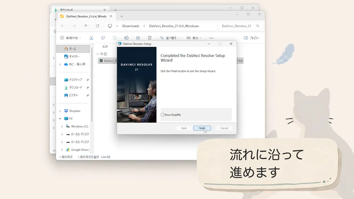Click the copy icon in Explorer toolbar
This screenshot has width=354, height=199.
click(x=103, y=38)
